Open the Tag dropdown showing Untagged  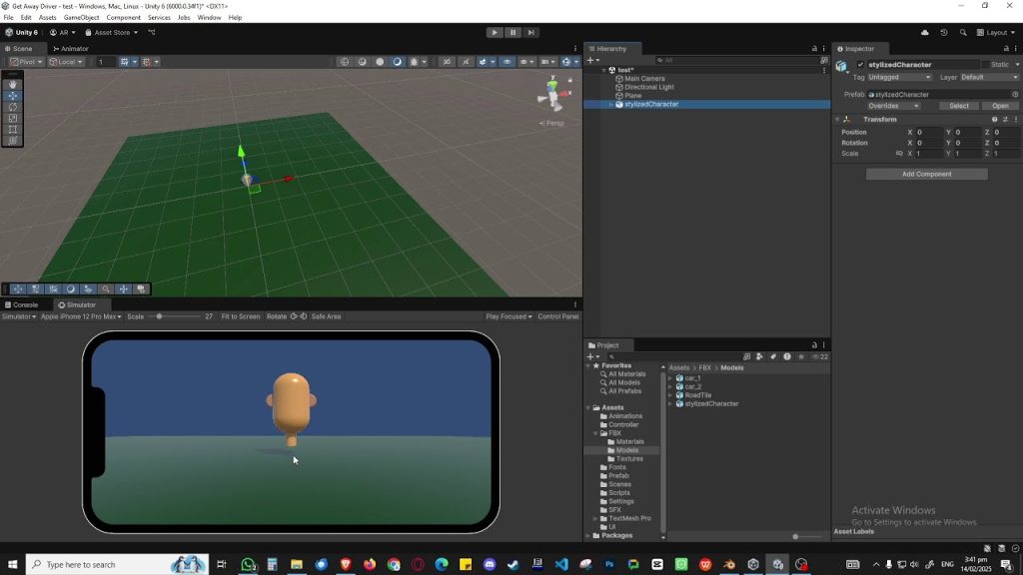(899, 77)
